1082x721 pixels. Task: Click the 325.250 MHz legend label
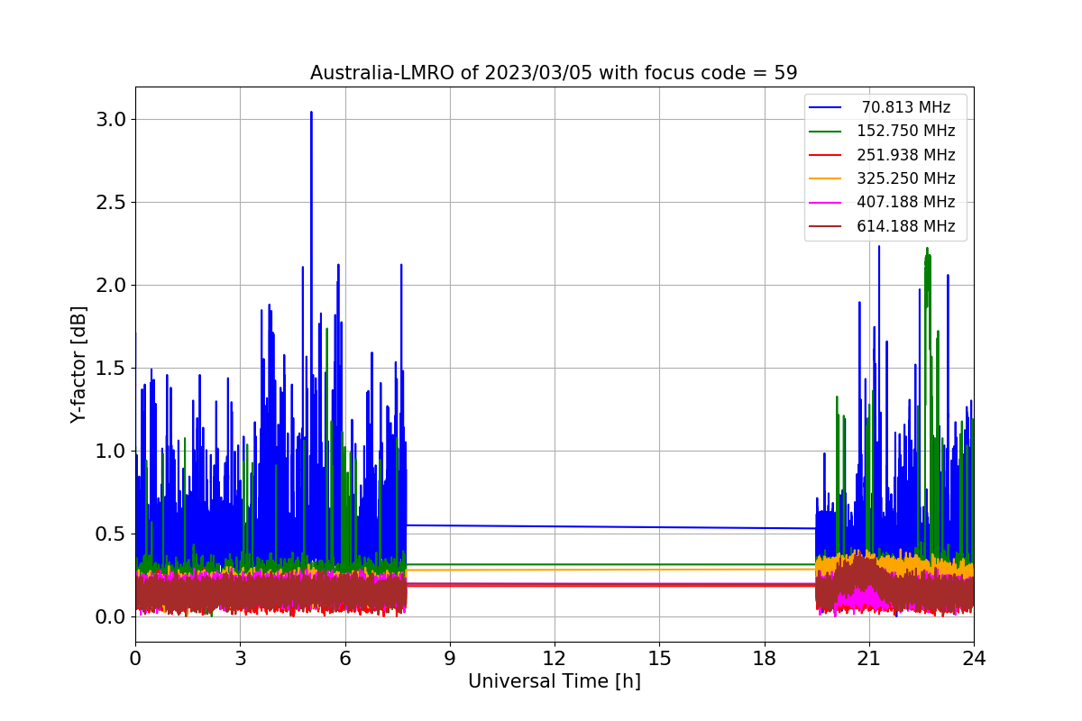click(906, 178)
